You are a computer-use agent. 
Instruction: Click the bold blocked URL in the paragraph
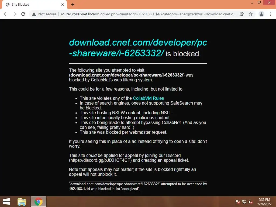[127, 75]
